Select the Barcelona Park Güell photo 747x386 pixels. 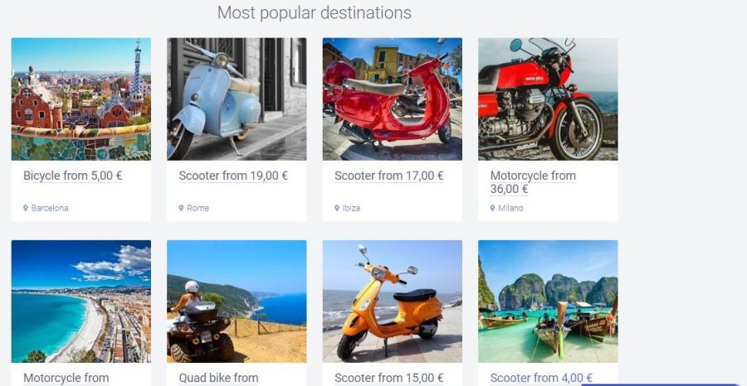[x=81, y=99]
